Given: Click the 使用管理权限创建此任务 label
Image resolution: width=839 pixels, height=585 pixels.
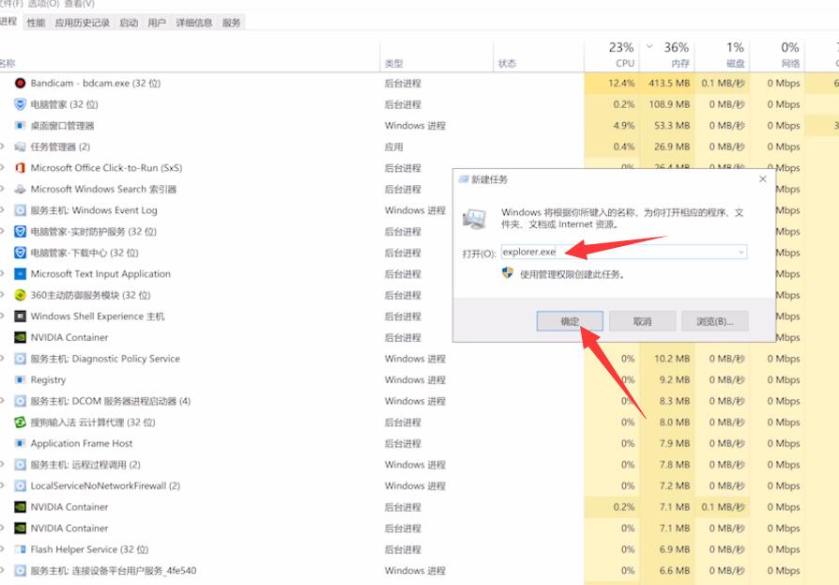Looking at the screenshot, I should 572,274.
